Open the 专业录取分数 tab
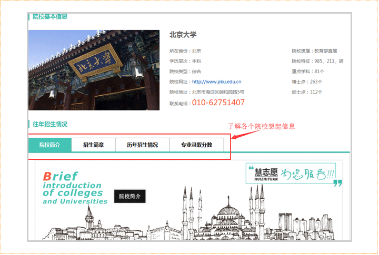 coord(196,145)
